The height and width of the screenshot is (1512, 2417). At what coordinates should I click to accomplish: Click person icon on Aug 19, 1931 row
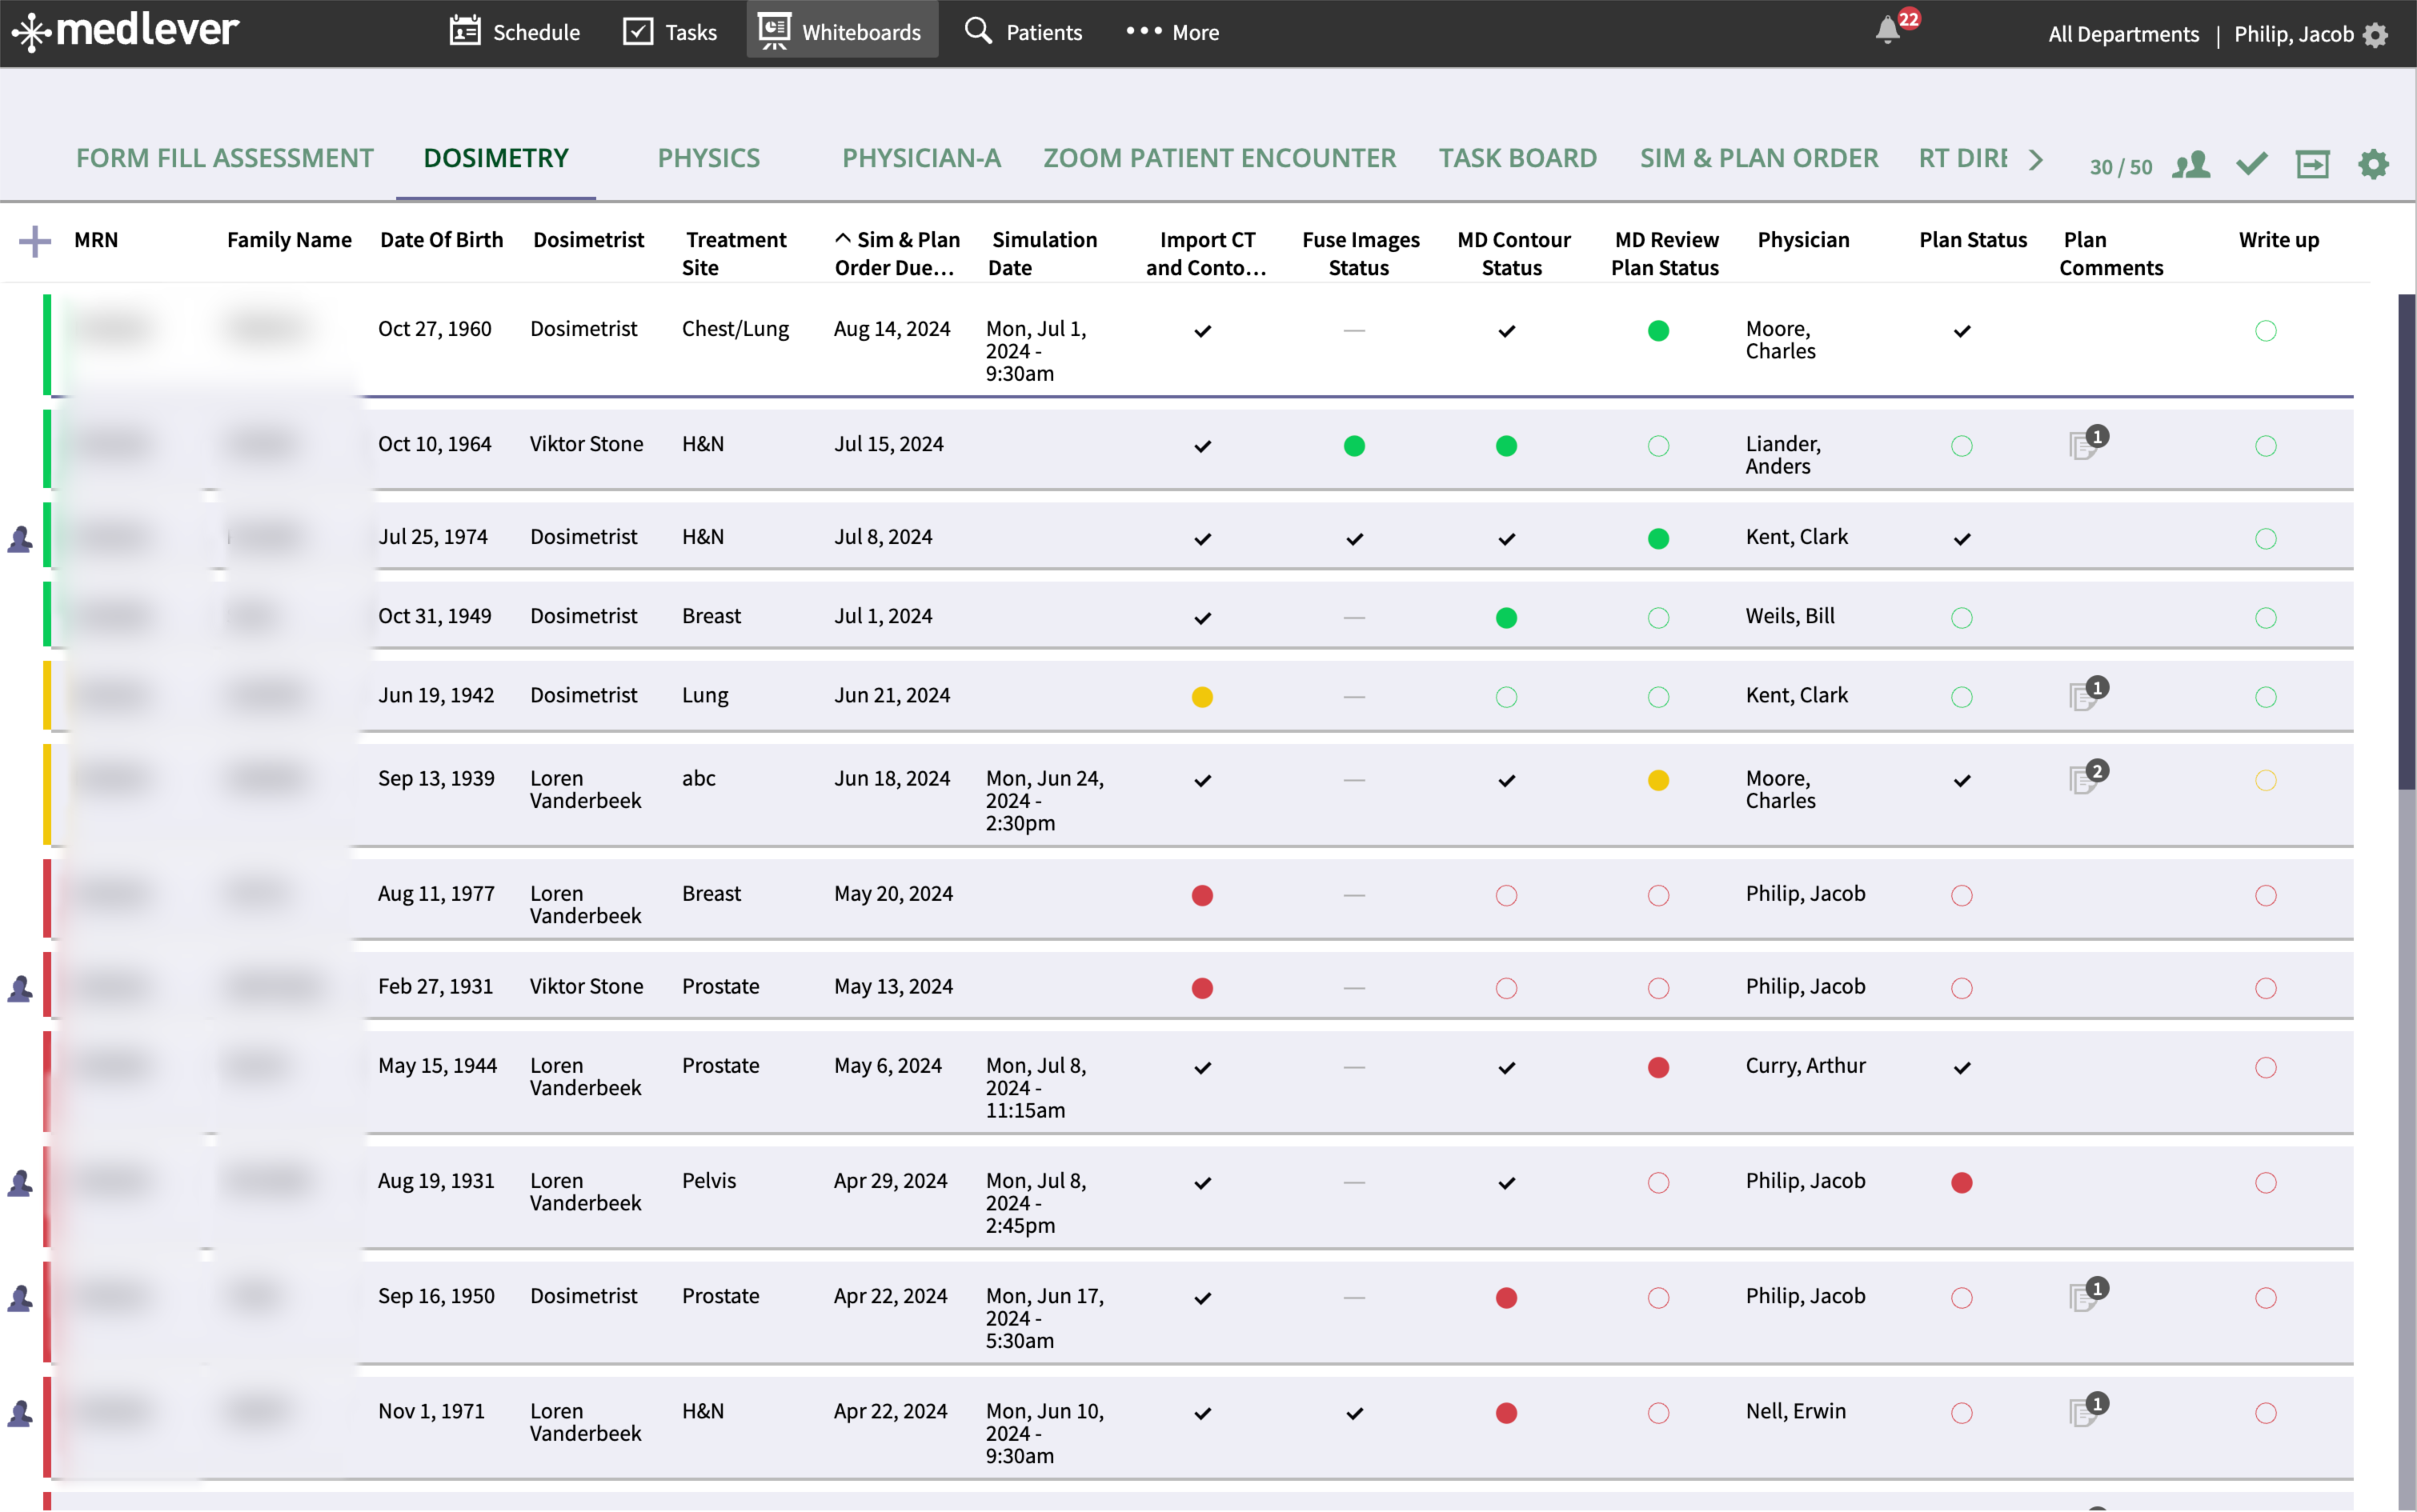pyautogui.click(x=20, y=1183)
